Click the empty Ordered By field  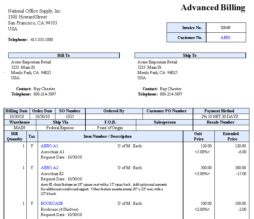point(114,117)
